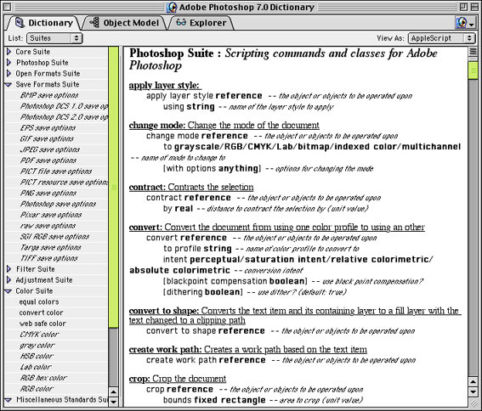Click the Dictionary tab book icon

point(20,22)
